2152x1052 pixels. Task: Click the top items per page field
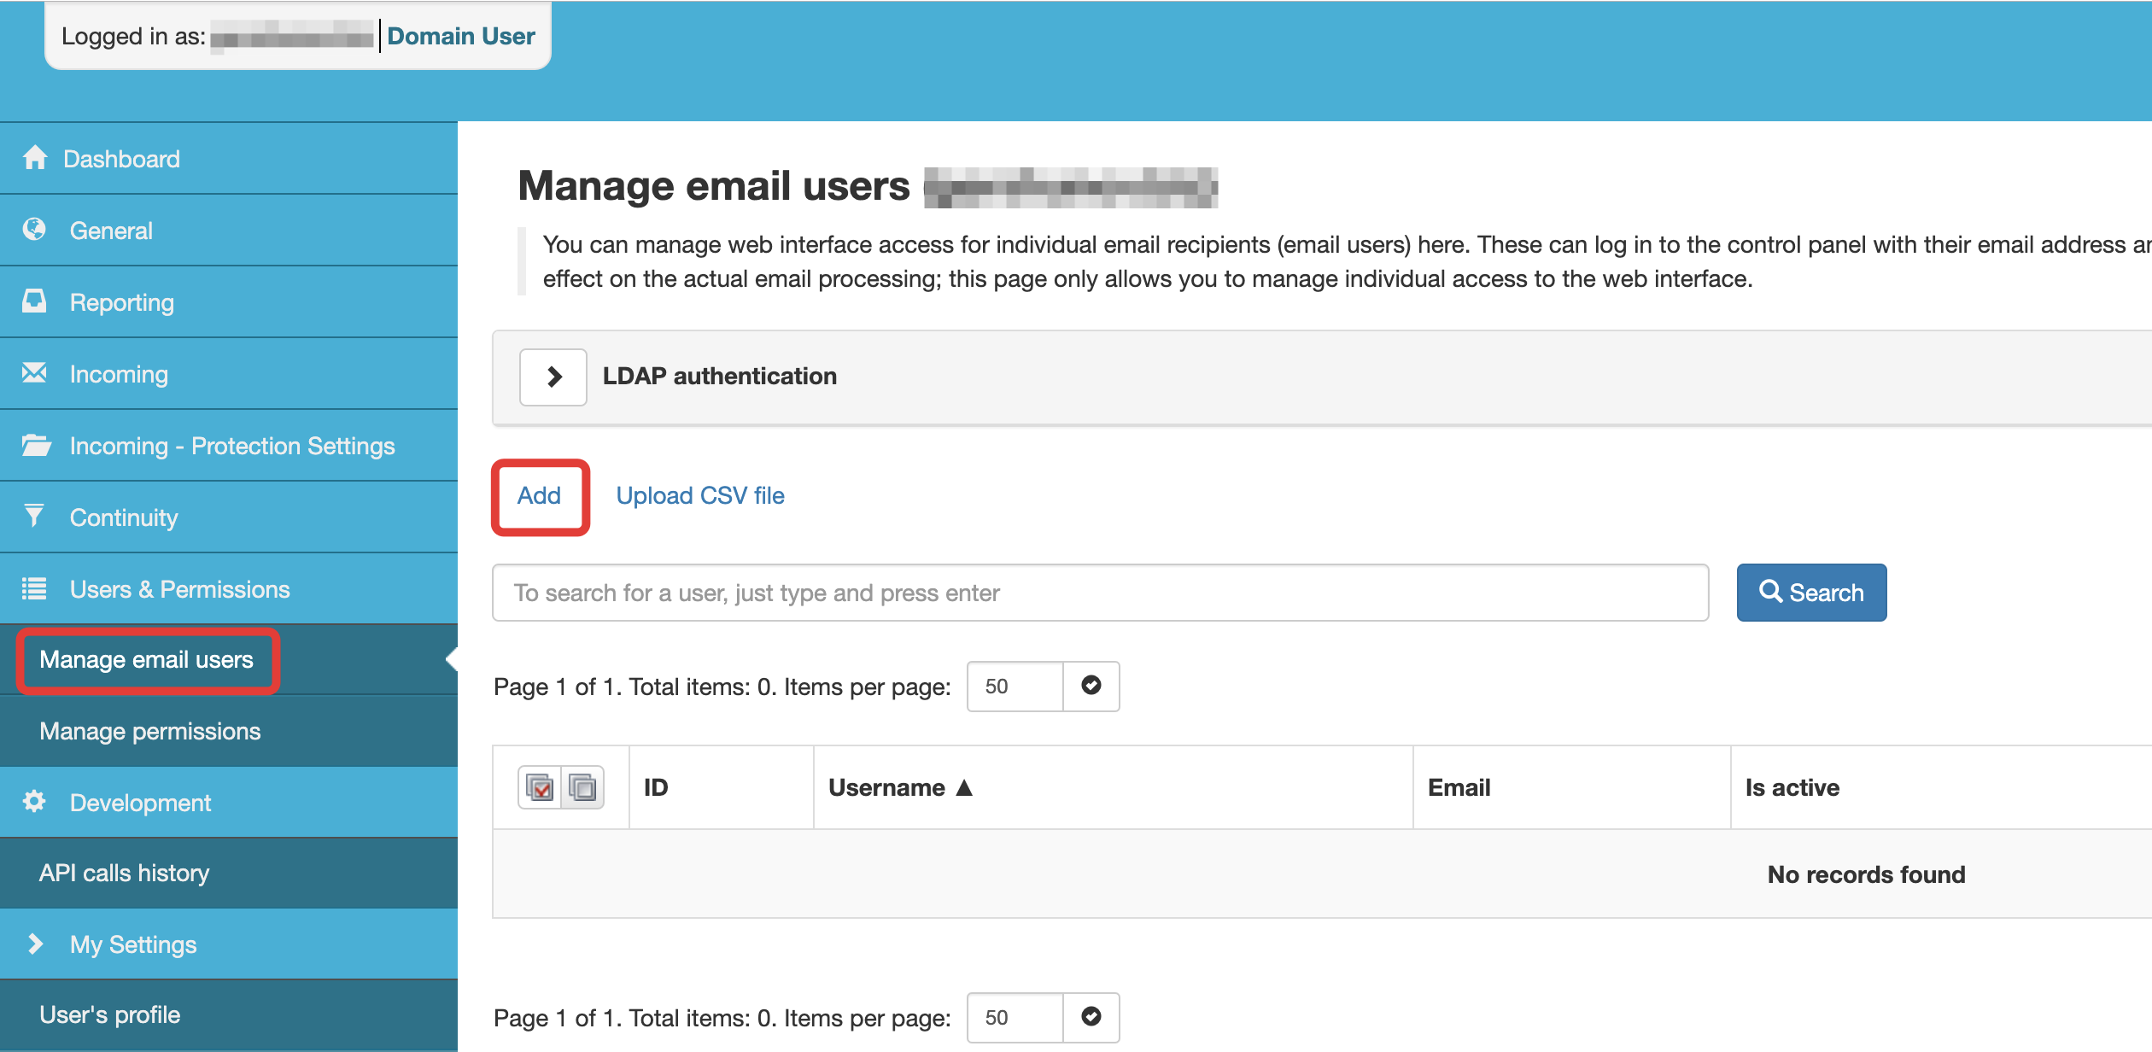point(1015,686)
